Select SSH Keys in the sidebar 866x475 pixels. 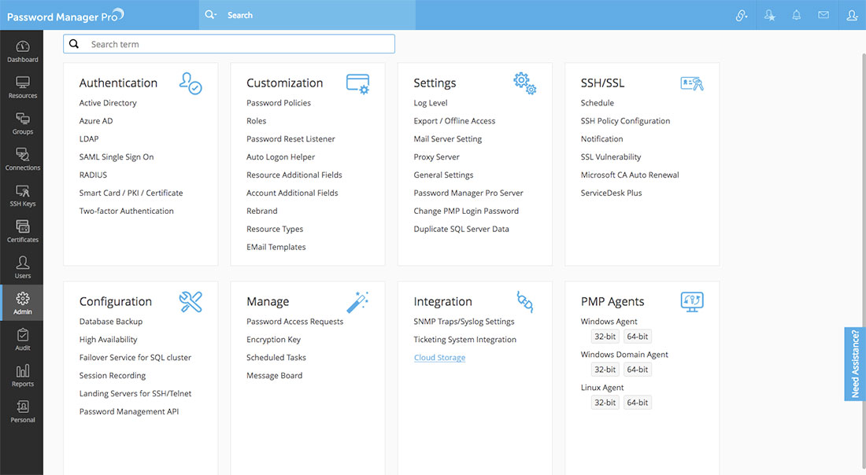[x=22, y=196]
